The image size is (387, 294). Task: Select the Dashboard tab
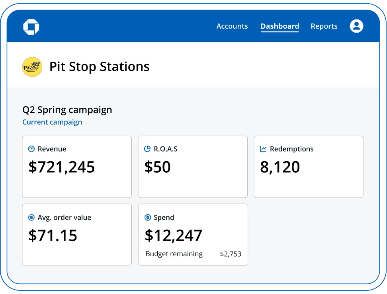(280, 26)
